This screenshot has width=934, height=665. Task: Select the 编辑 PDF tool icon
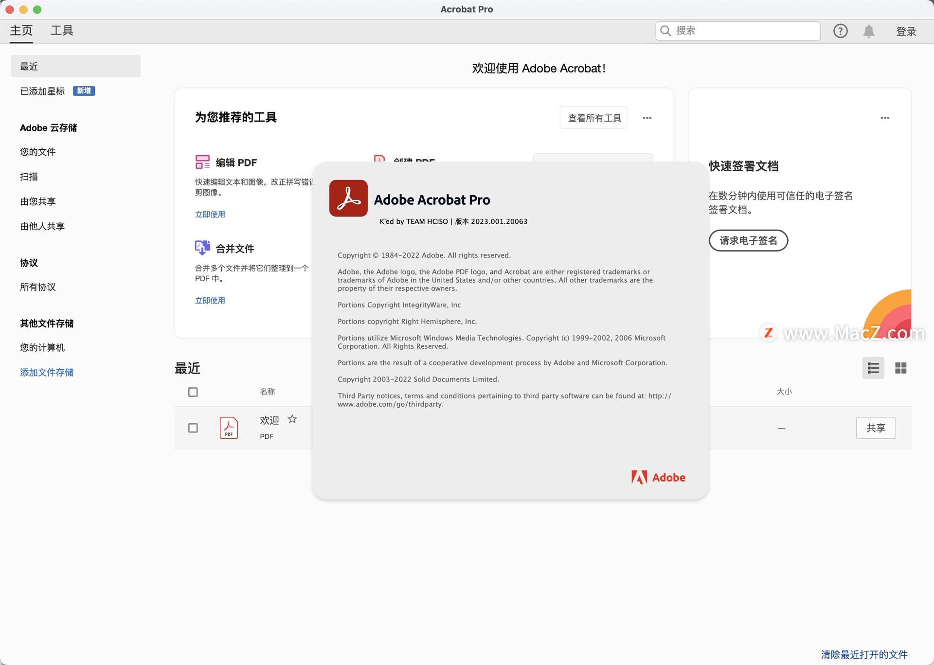tap(203, 162)
